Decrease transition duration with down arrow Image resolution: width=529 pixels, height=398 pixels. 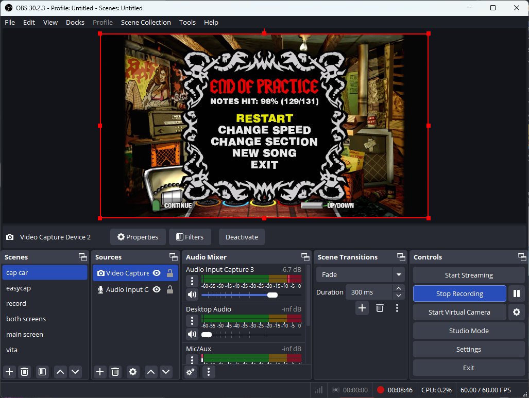pos(399,296)
